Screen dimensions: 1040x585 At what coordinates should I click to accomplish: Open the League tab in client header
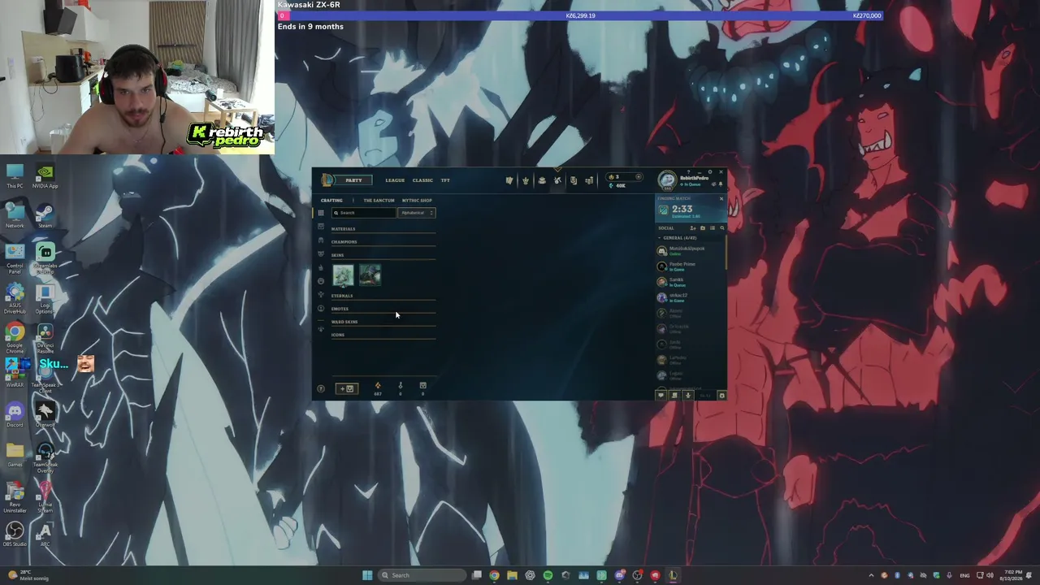(x=395, y=180)
